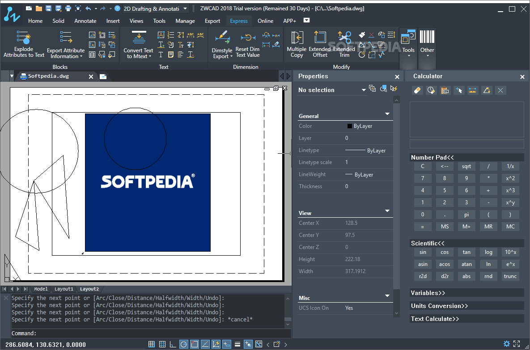The height and width of the screenshot is (350, 530).
Task: Switch to the Model layout tab
Action: tap(41, 289)
